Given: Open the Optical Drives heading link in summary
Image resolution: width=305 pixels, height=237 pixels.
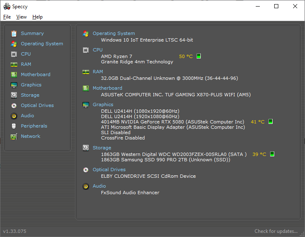Looking at the screenshot, I should 109,170.
